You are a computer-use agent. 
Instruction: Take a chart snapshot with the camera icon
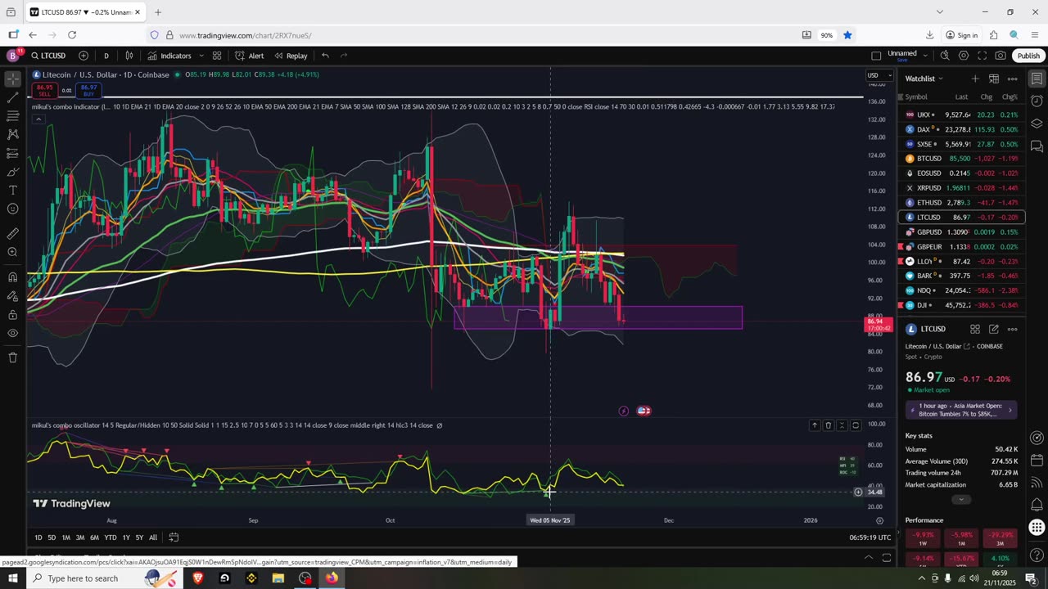point(1001,56)
